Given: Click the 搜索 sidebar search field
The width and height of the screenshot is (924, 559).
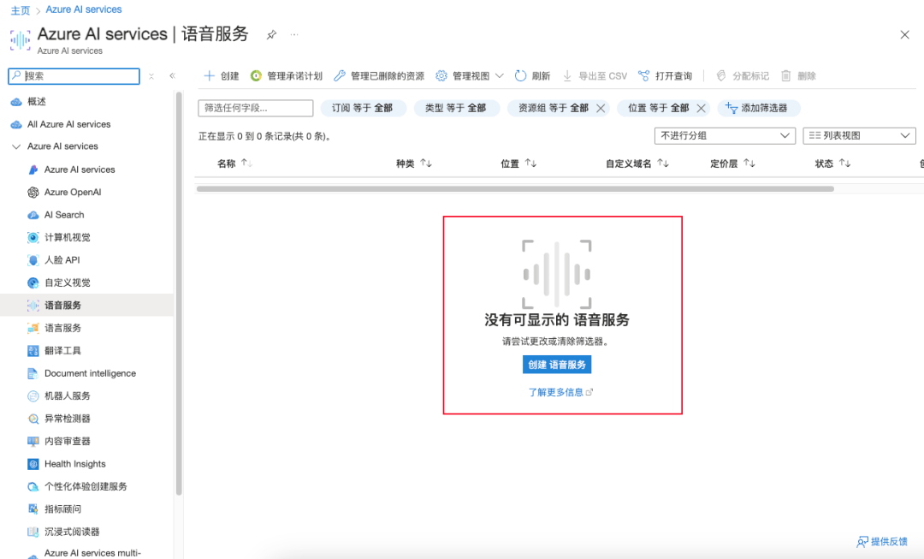Looking at the screenshot, I should click(x=74, y=76).
